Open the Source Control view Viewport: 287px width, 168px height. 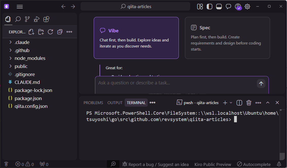pyautogui.click(x=27, y=19)
